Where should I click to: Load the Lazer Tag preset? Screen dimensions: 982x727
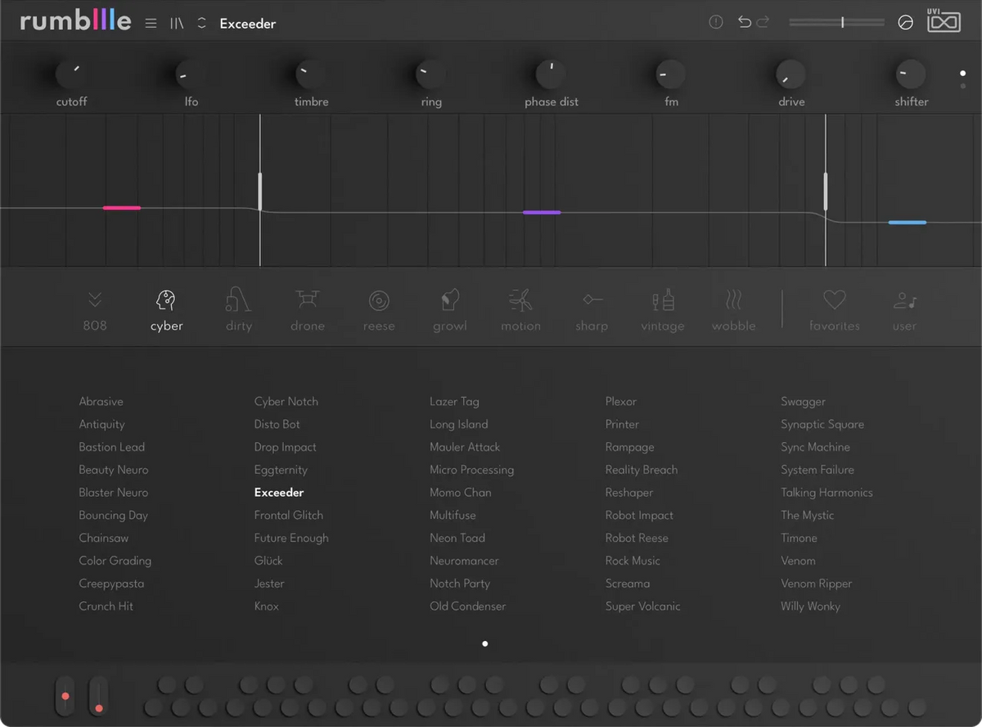point(455,401)
